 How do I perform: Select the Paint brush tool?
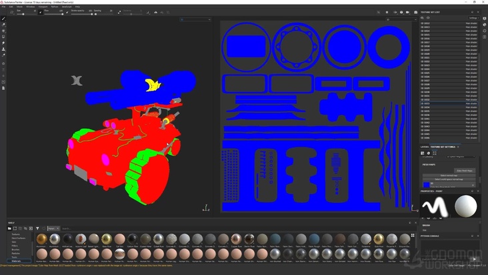coord(3,19)
